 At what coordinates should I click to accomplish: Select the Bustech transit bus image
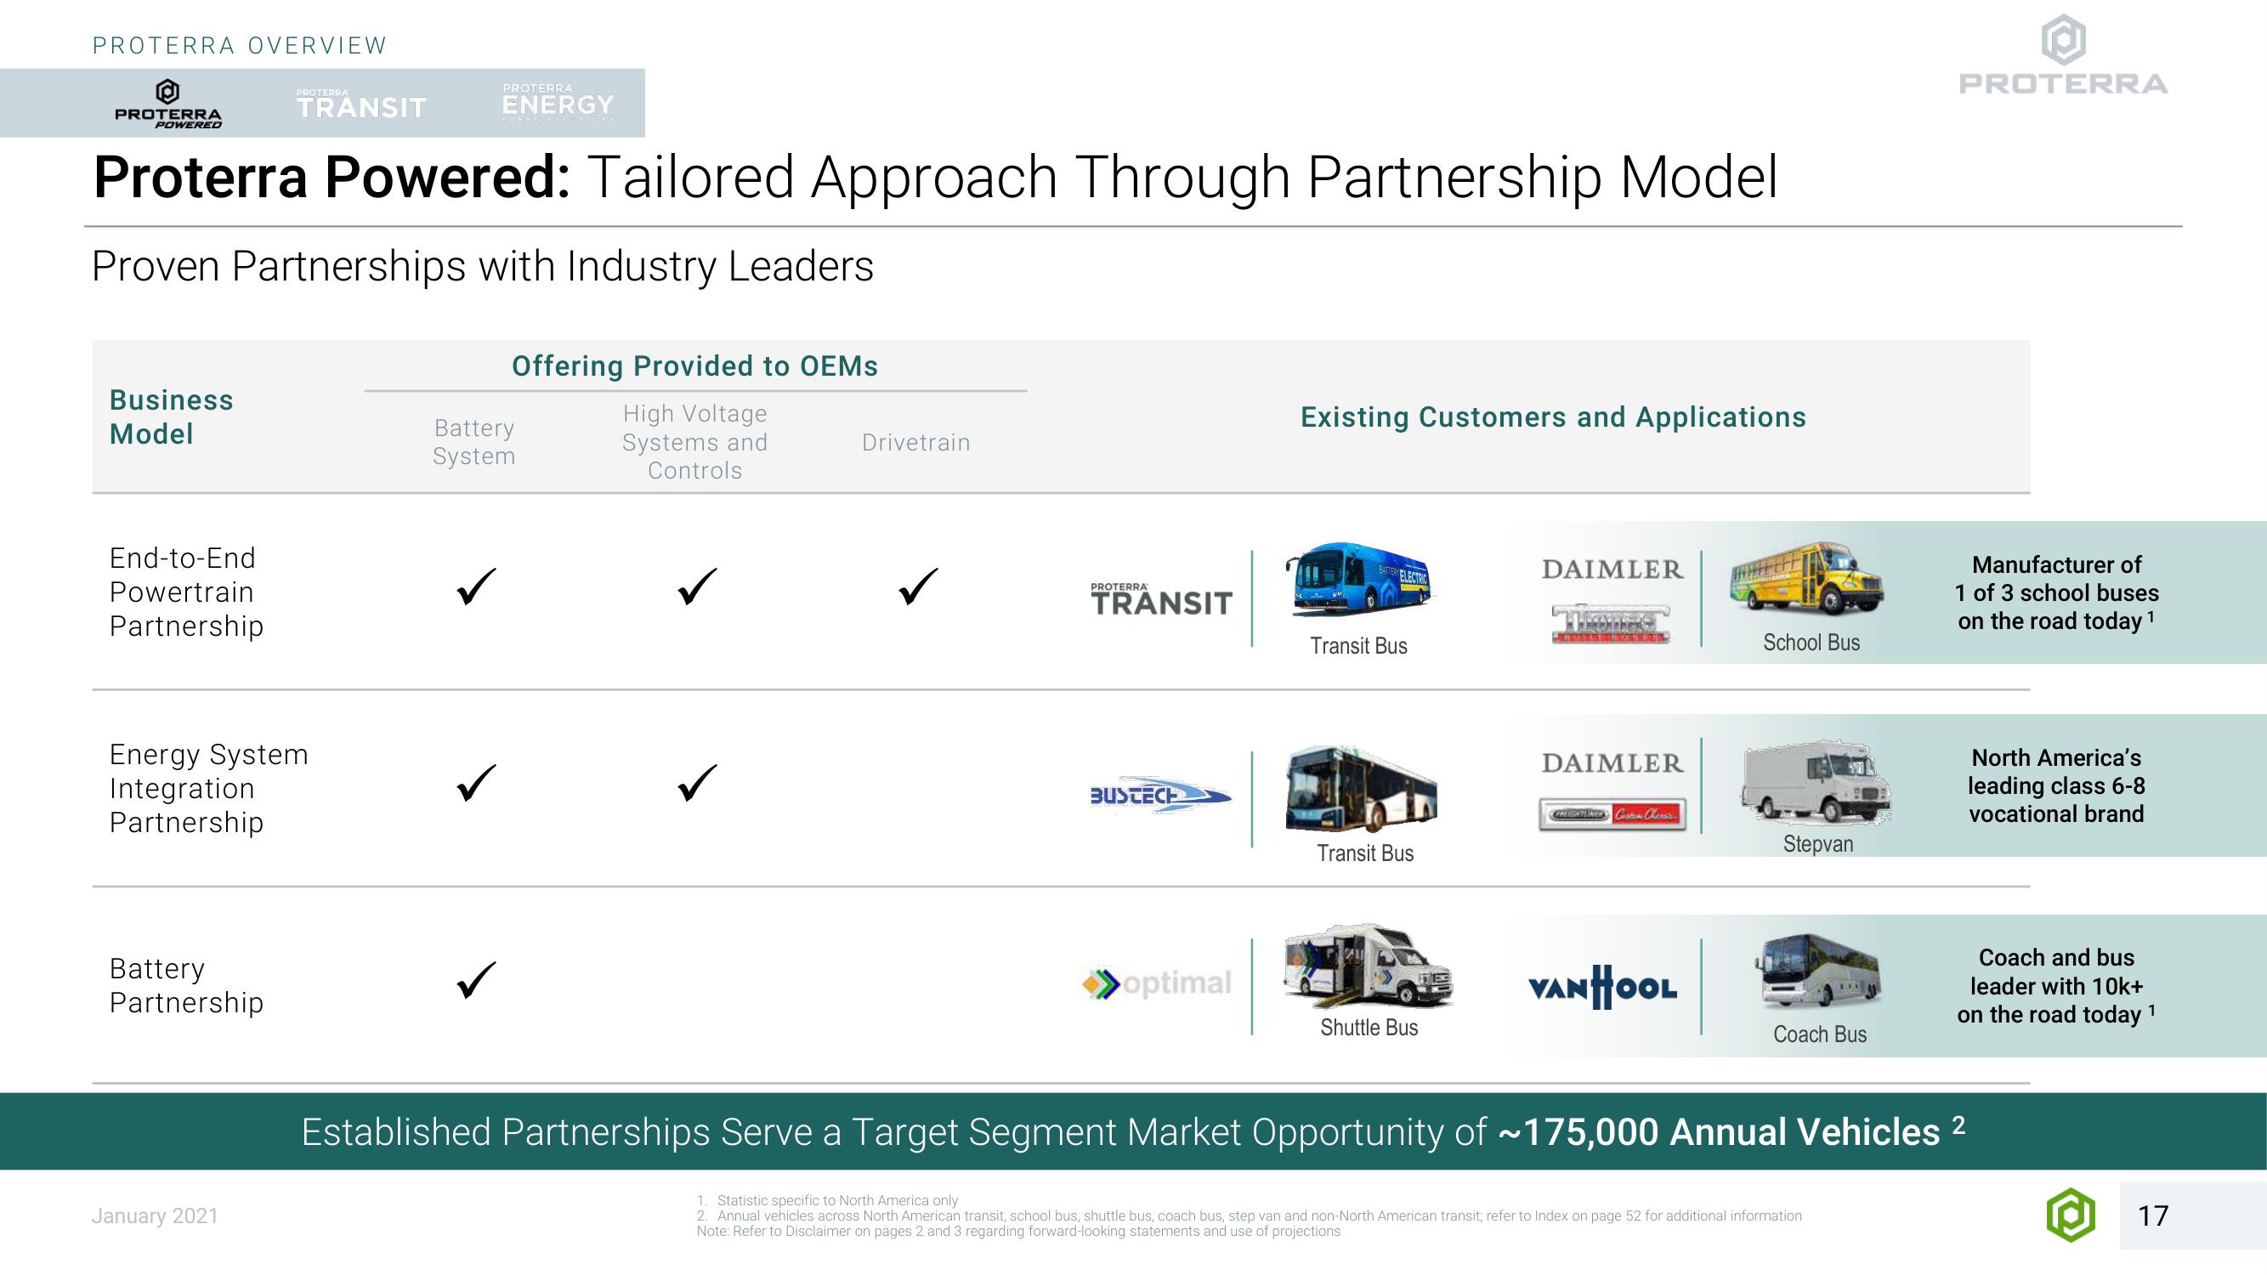click(1361, 789)
